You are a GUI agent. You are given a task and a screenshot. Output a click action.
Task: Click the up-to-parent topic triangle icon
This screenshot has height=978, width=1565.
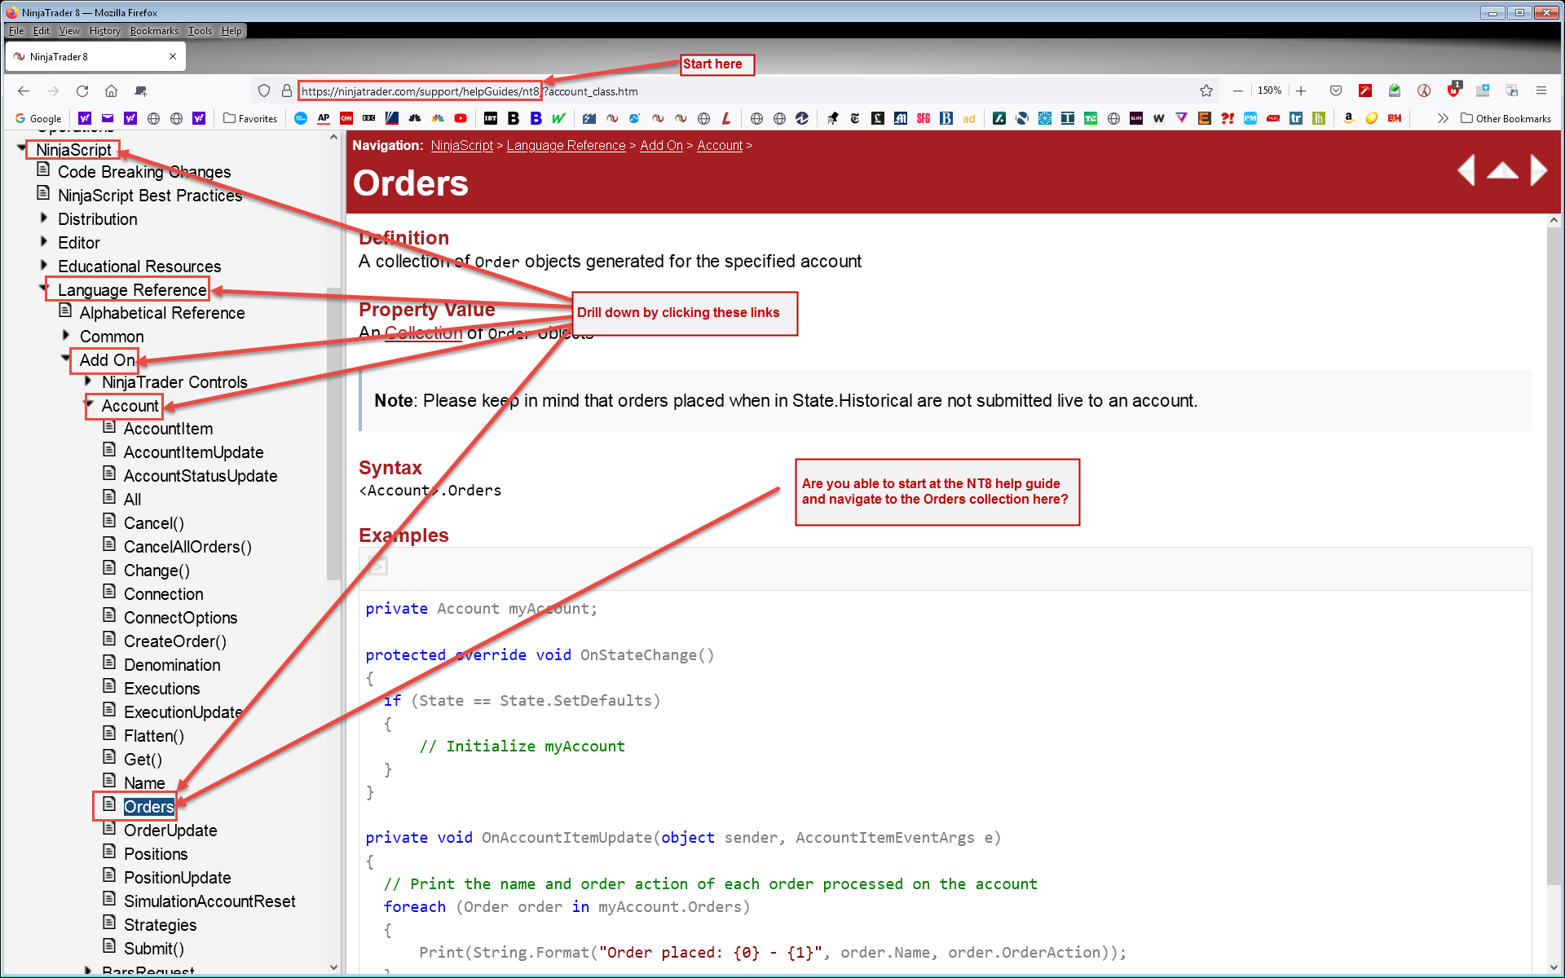click(1502, 170)
